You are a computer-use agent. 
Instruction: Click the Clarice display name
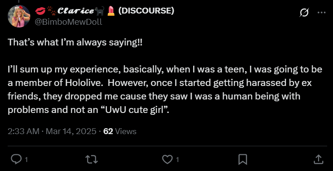pyautogui.click(x=76, y=11)
